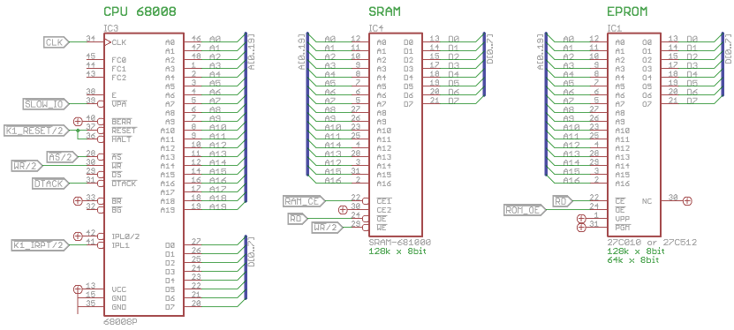Click the IC3 designator above the CPU
Screen dimensions: 734x330
[x=110, y=28]
